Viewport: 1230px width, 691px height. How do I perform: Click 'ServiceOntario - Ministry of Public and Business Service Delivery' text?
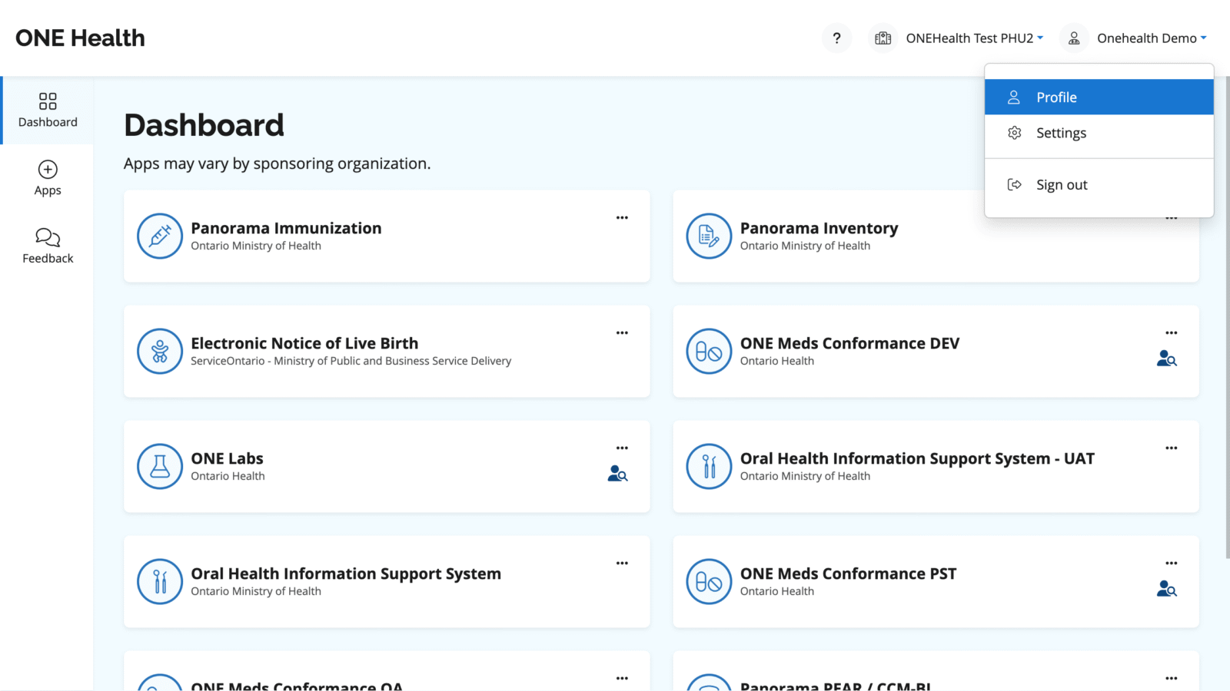point(351,361)
